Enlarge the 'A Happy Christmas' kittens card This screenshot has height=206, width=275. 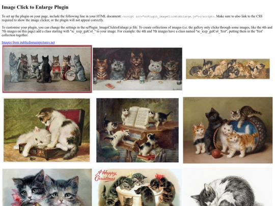[x=137, y=187]
